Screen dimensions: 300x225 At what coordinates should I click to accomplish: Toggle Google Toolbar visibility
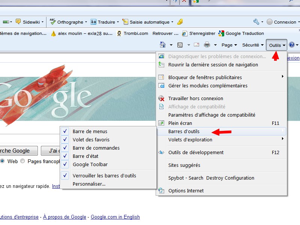click(x=90, y=164)
